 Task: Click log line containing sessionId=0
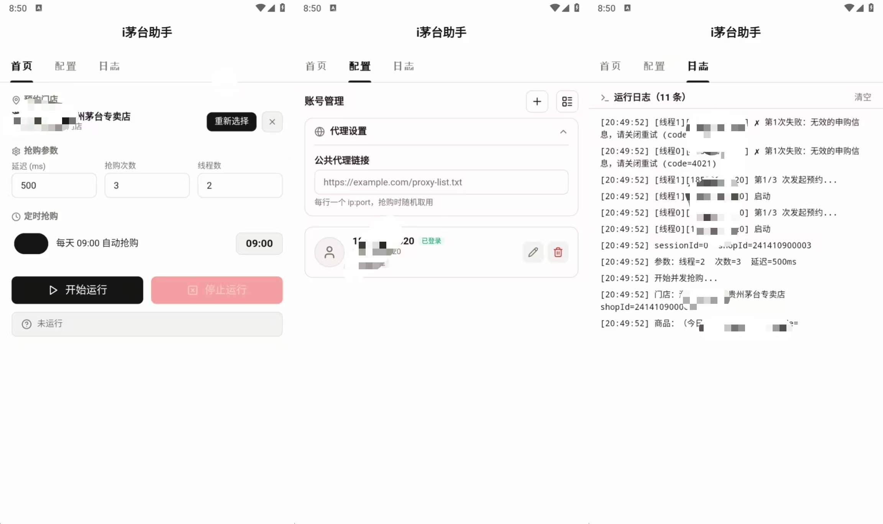[x=706, y=245]
